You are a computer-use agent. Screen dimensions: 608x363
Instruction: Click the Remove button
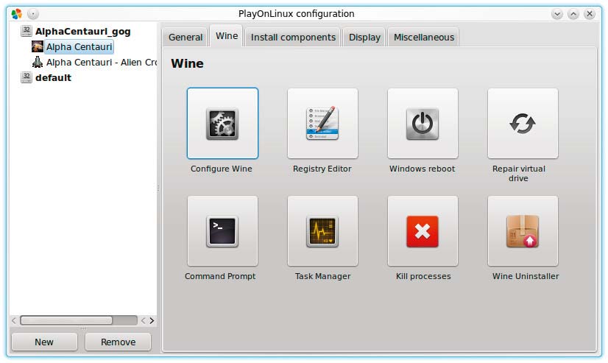point(118,342)
